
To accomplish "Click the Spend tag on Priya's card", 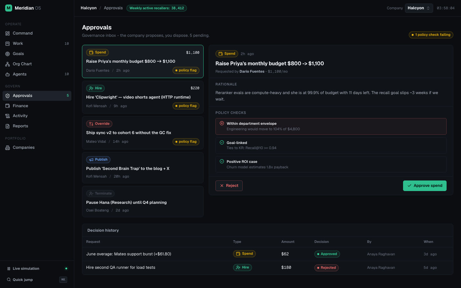I will (97, 52).
